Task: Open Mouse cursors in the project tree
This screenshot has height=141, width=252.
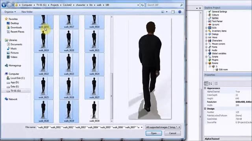Action: pos(218,44)
